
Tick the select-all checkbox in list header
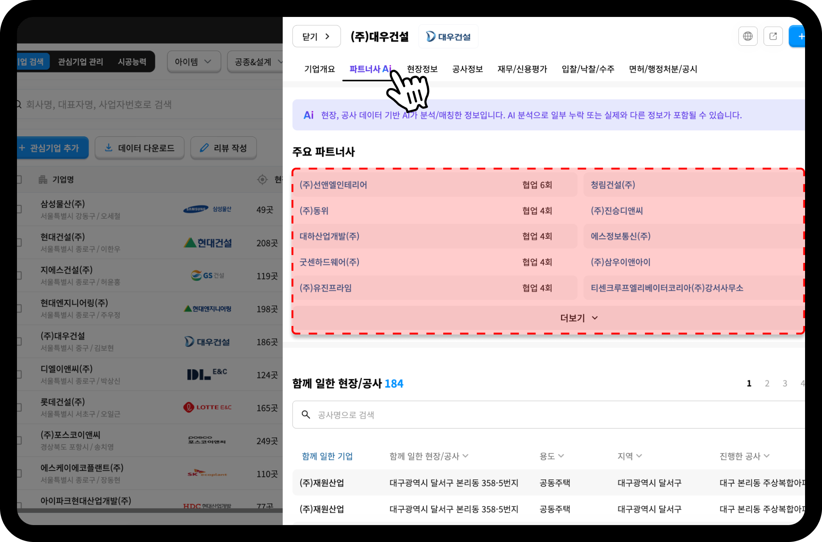(x=19, y=180)
